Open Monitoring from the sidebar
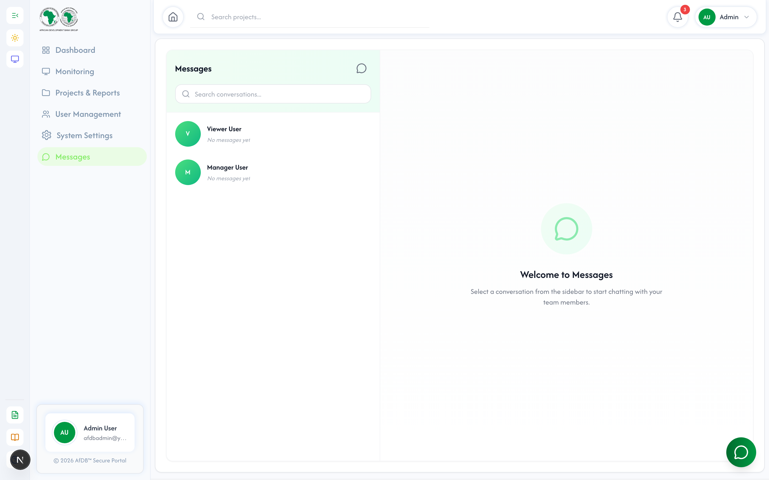Image resolution: width=769 pixels, height=480 pixels. 92,71
